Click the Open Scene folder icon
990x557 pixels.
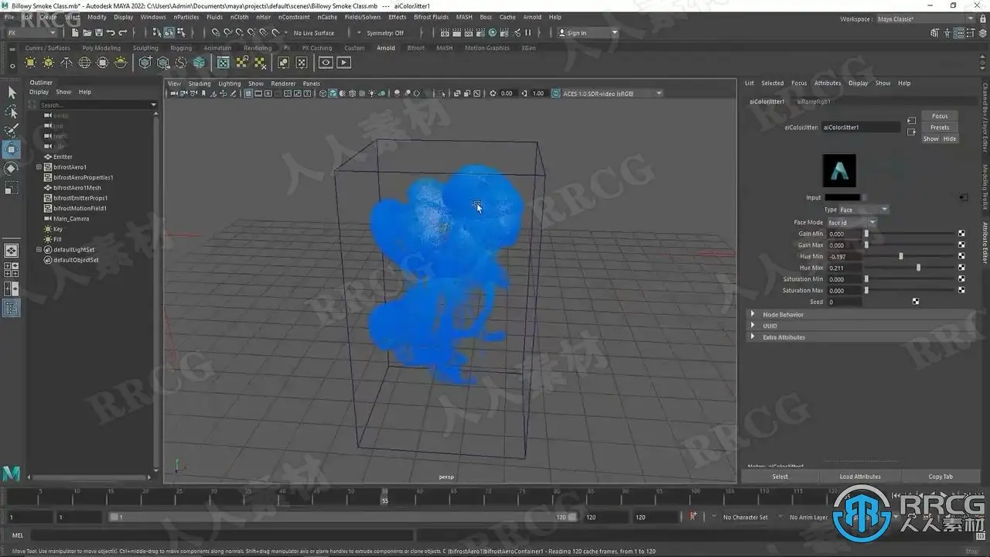pyautogui.click(x=87, y=32)
